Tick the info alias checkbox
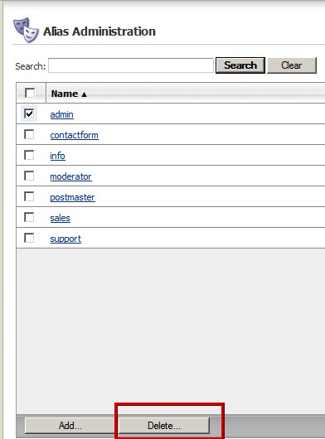The image size is (325, 439). coord(29,155)
